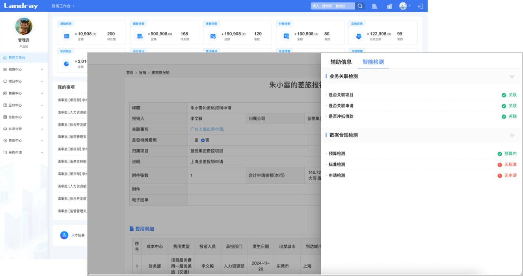Image resolution: width=523 pixels, height=276 pixels.
Task: Open the building icon in top bar
Action: point(374,6)
